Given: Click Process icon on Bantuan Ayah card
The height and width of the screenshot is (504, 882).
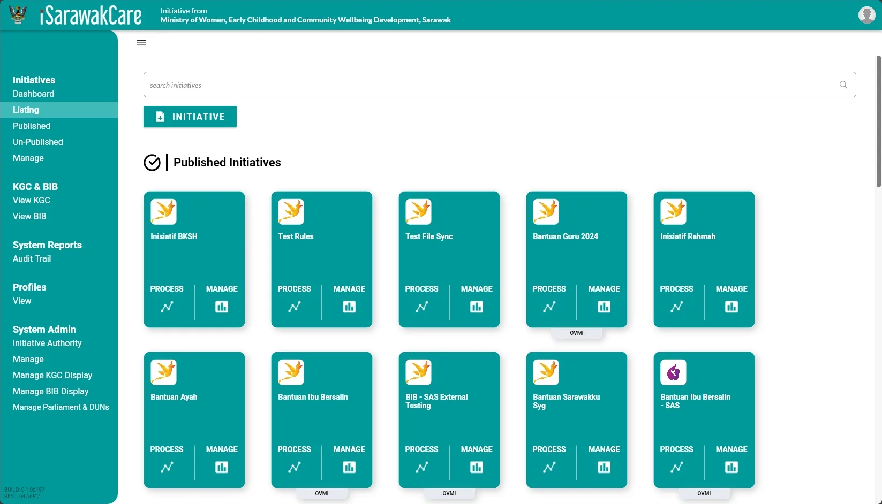Looking at the screenshot, I should (167, 467).
